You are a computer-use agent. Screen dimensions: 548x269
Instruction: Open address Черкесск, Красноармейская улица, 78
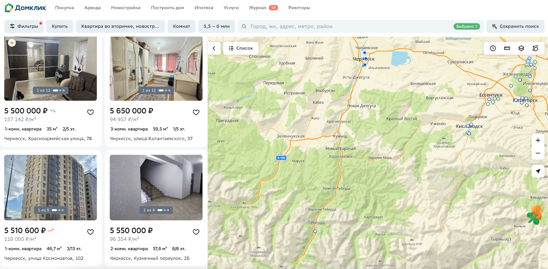pyautogui.click(x=48, y=139)
